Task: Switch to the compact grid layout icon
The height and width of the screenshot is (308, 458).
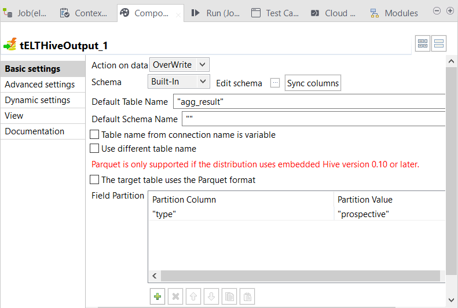Action: click(423, 44)
